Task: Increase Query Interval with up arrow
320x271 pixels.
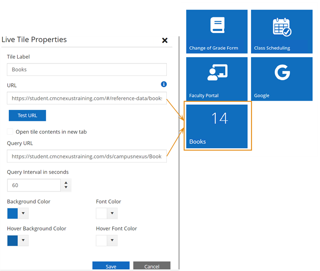Action: click(x=66, y=183)
